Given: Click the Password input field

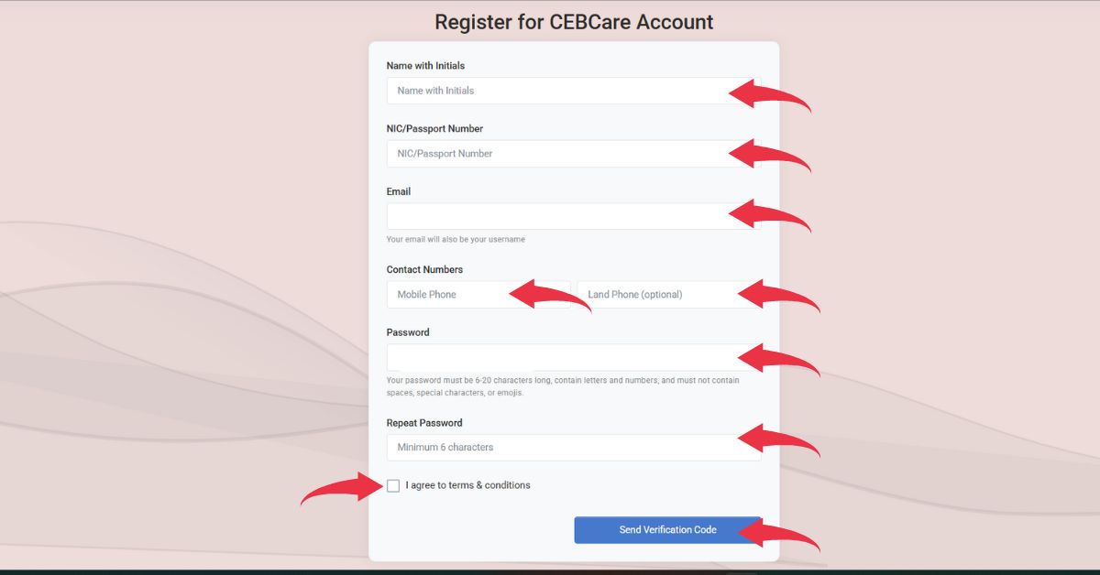Looking at the screenshot, I should tap(550, 357).
